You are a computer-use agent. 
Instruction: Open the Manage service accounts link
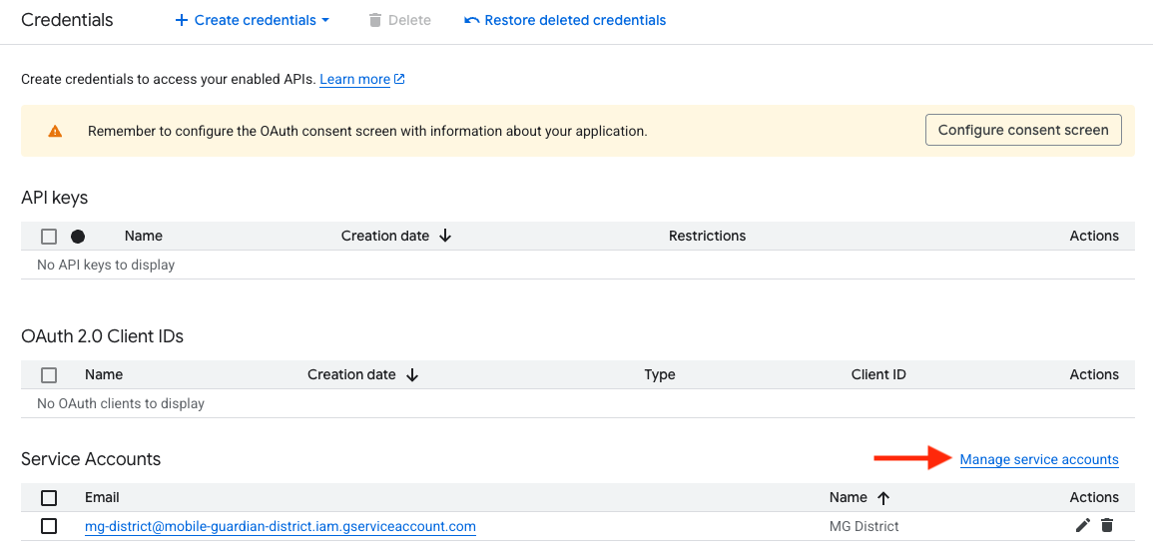[1038, 459]
